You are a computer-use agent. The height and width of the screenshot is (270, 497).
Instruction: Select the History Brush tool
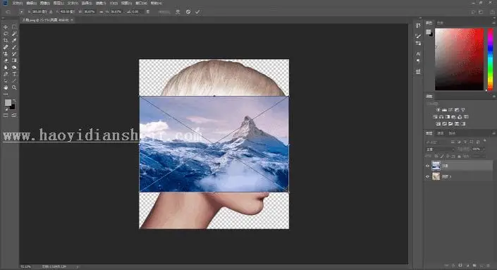(x=14, y=54)
